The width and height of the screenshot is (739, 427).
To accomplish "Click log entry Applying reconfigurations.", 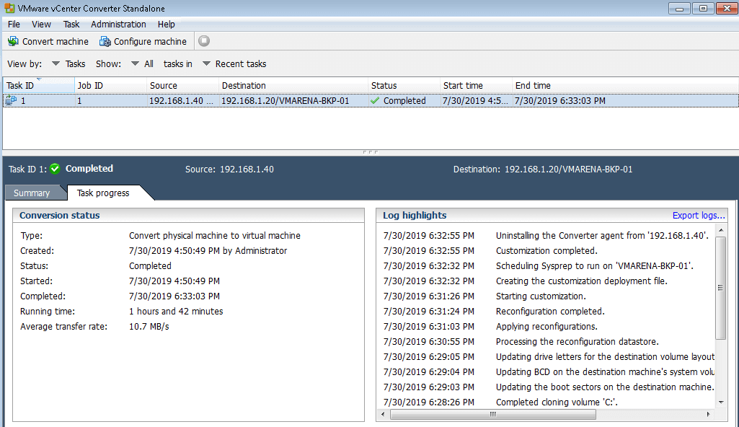I will [x=546, y=326].
